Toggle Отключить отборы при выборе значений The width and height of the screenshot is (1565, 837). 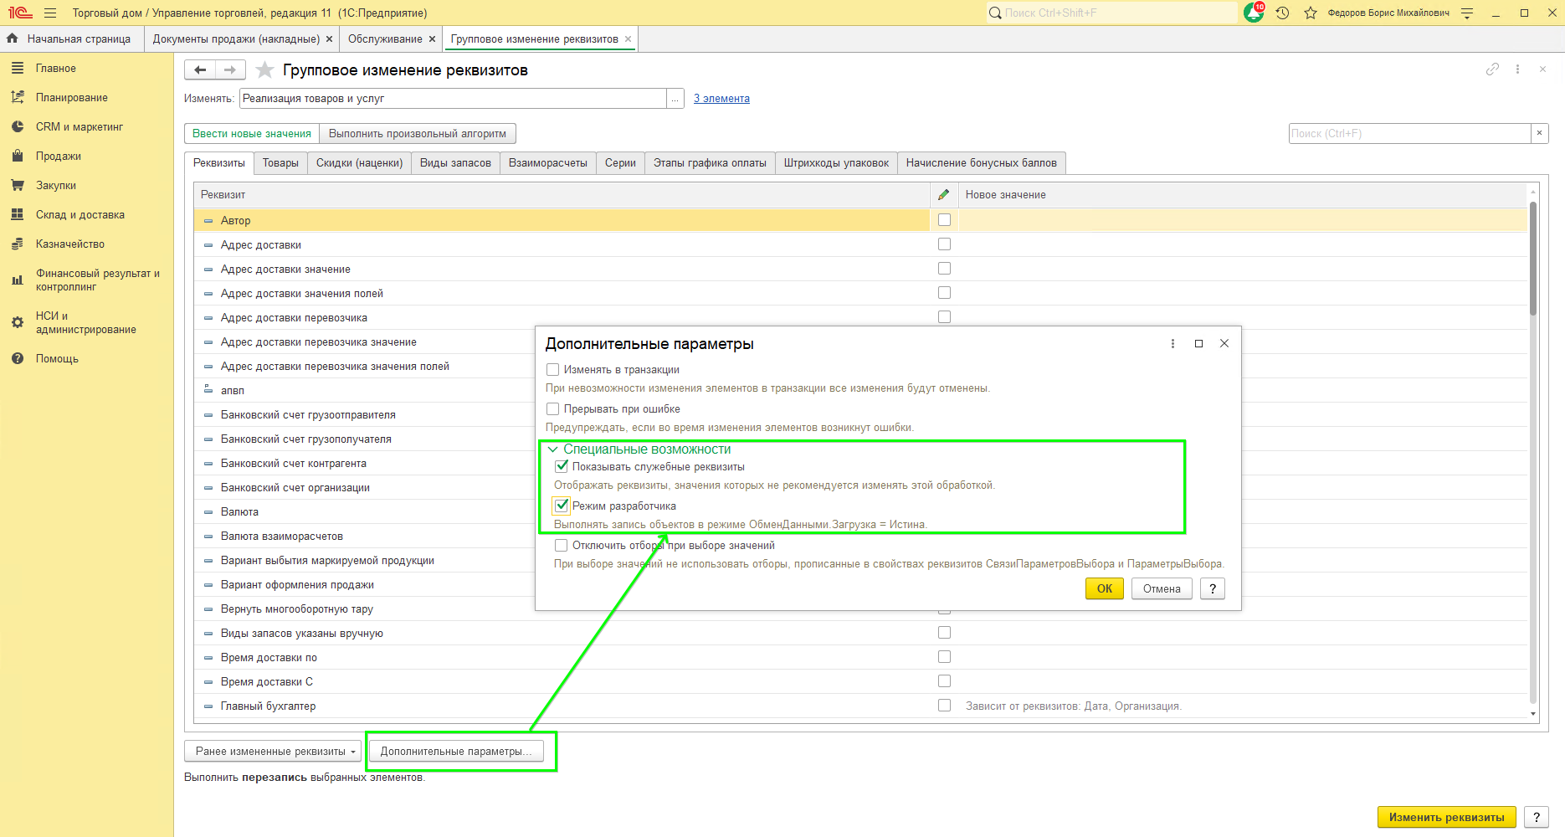click(x=562, y=545)
